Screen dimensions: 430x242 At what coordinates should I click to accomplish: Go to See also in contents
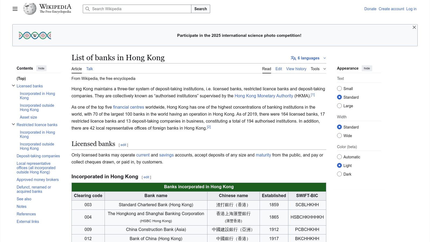(x=24, y=199)
